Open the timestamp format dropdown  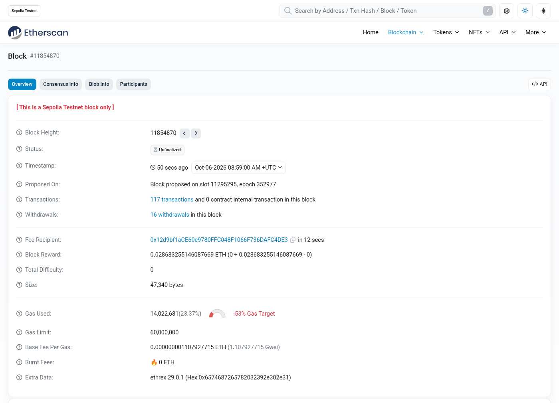(238, 168)
